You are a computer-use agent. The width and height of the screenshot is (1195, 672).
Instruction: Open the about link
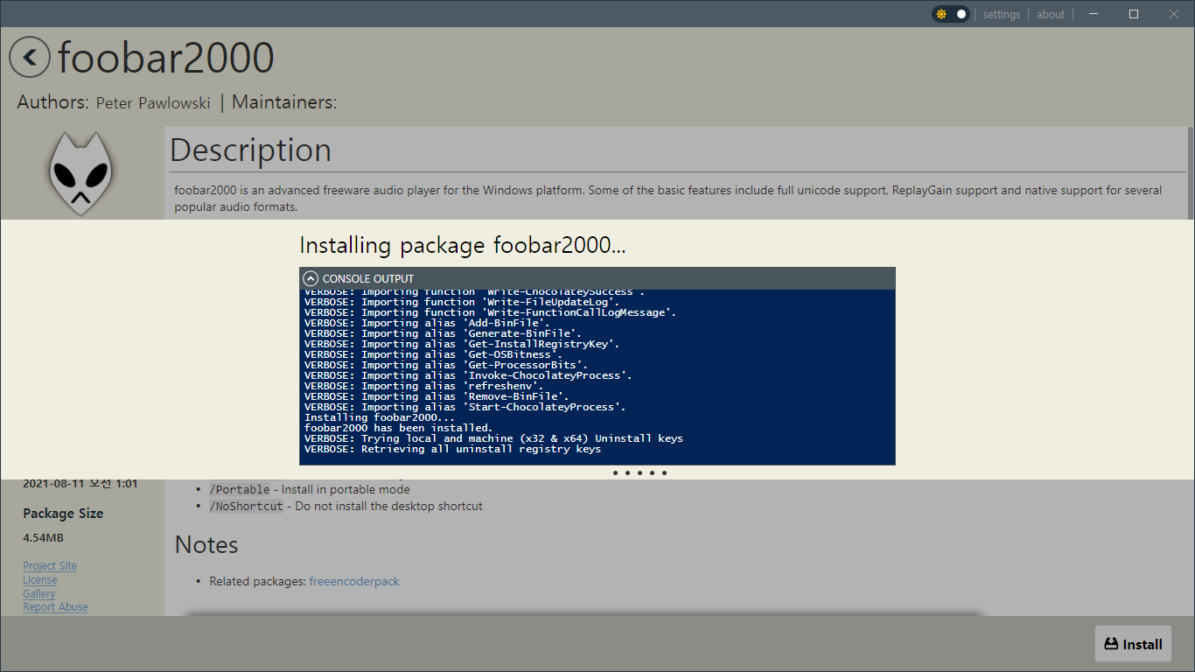point(1051,14)
